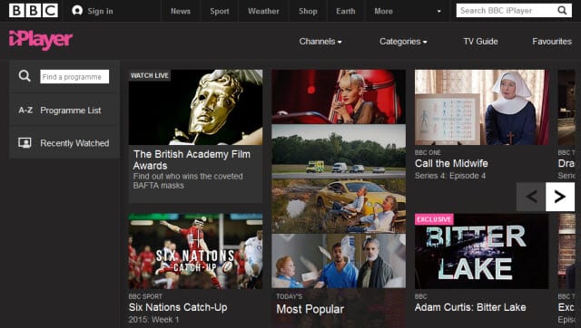Screen dimensions: 581x328
Task: Click the next carousel arrow
Action: (x=560, y=197)
